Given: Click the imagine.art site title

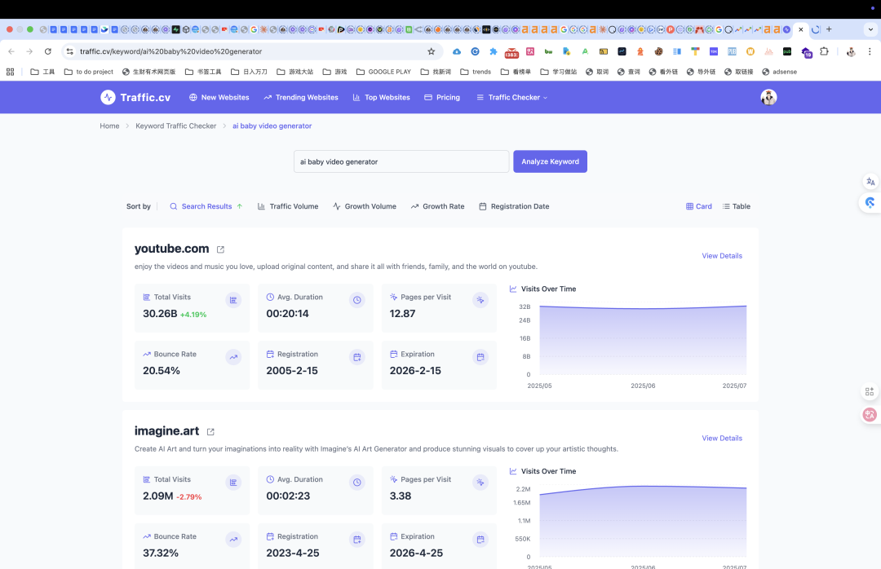Looking at the screenshot, I should [x=166, y=430].
